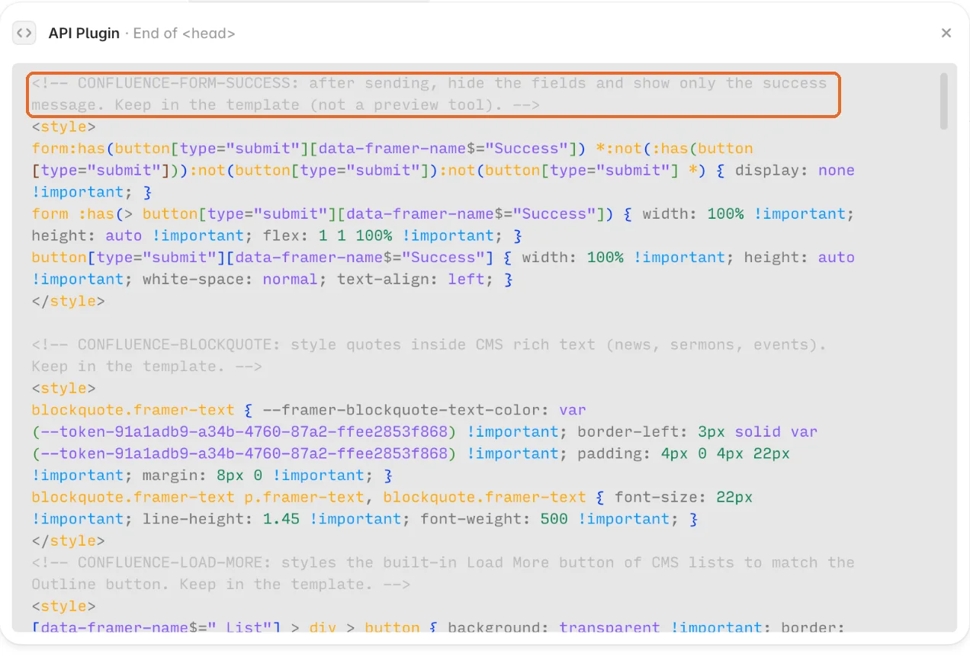Click the line starting 'form:has(button[type="submit"]'
The height and width of the screenshot is (660, 970).
point(393,149)
